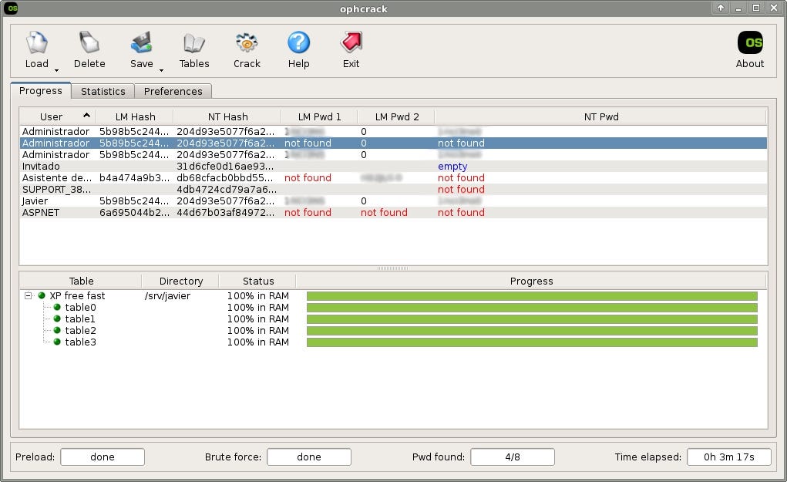
Task: Click the Delete icon to remove a hash
Action: (89, 46)
